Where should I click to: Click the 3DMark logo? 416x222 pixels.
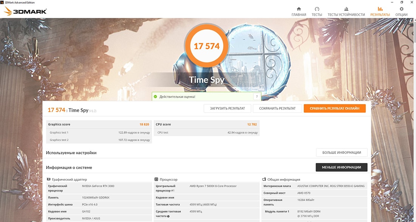point(26,11)
